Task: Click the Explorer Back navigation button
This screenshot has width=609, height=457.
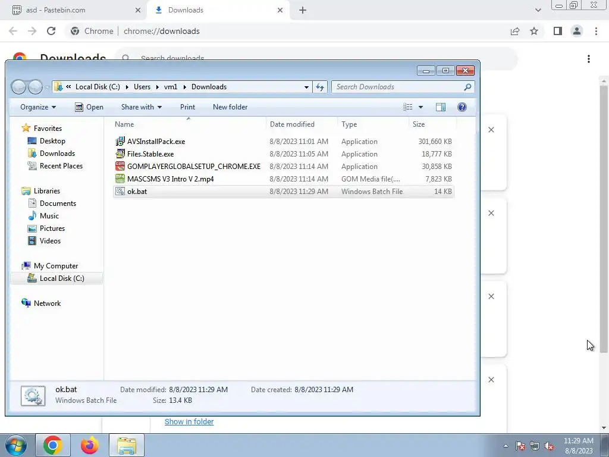Action: (x=19, y=87)
